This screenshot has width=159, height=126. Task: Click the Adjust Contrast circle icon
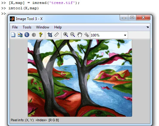34,35
